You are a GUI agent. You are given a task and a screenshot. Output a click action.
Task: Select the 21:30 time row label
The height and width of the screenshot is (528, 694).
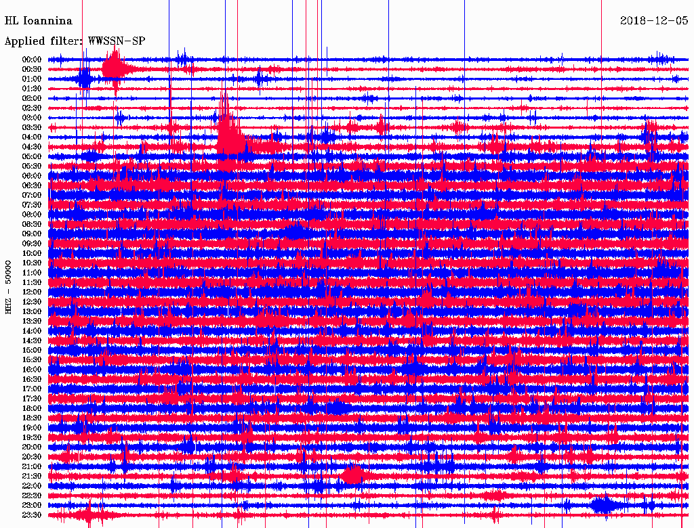(x=32, y=477)
